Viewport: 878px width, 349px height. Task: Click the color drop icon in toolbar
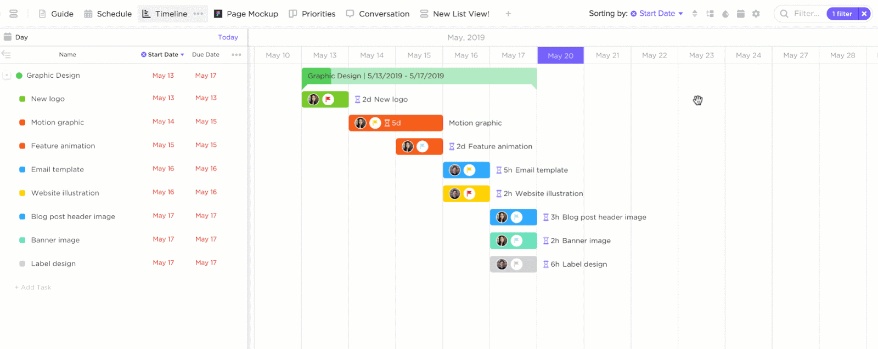pyautogui.click(x=725, y=14)
